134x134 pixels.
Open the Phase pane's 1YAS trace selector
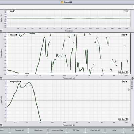click(x=124, y=35)
